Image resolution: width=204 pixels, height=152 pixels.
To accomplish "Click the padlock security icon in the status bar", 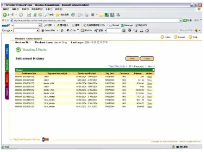I will pos(173,147).
